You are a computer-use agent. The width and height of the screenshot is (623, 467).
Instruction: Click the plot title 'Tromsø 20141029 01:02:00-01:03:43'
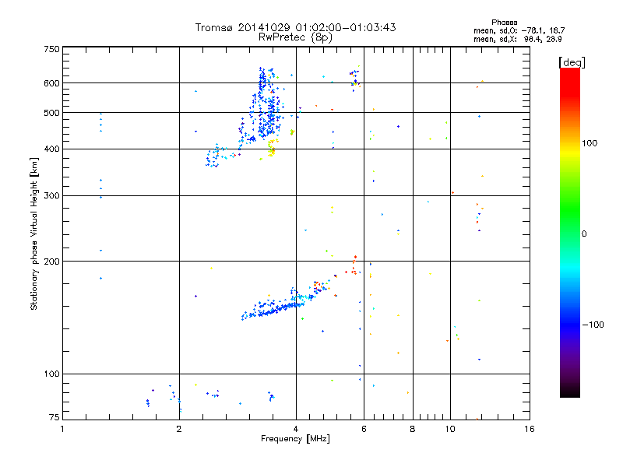point(295,27)
